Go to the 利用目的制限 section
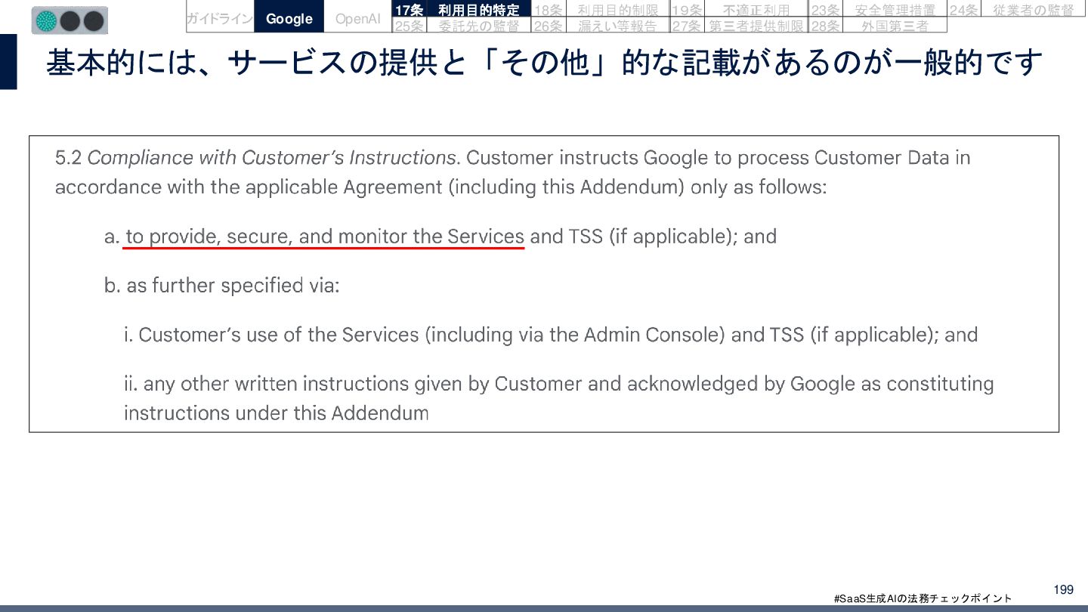 coord(617,10)
